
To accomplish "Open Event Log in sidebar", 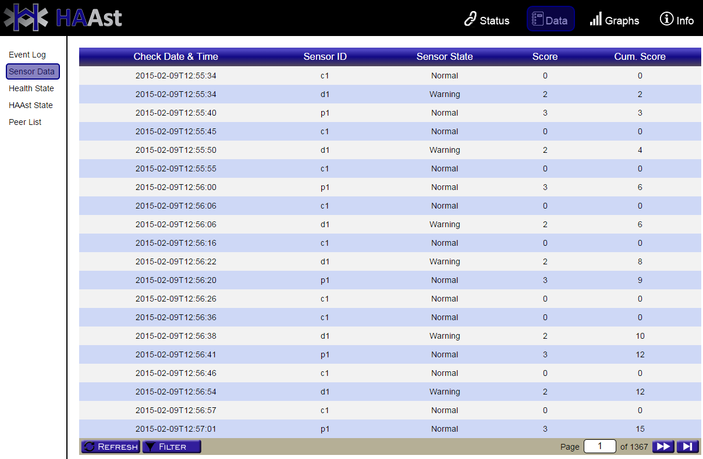I will tap(27, 55).
